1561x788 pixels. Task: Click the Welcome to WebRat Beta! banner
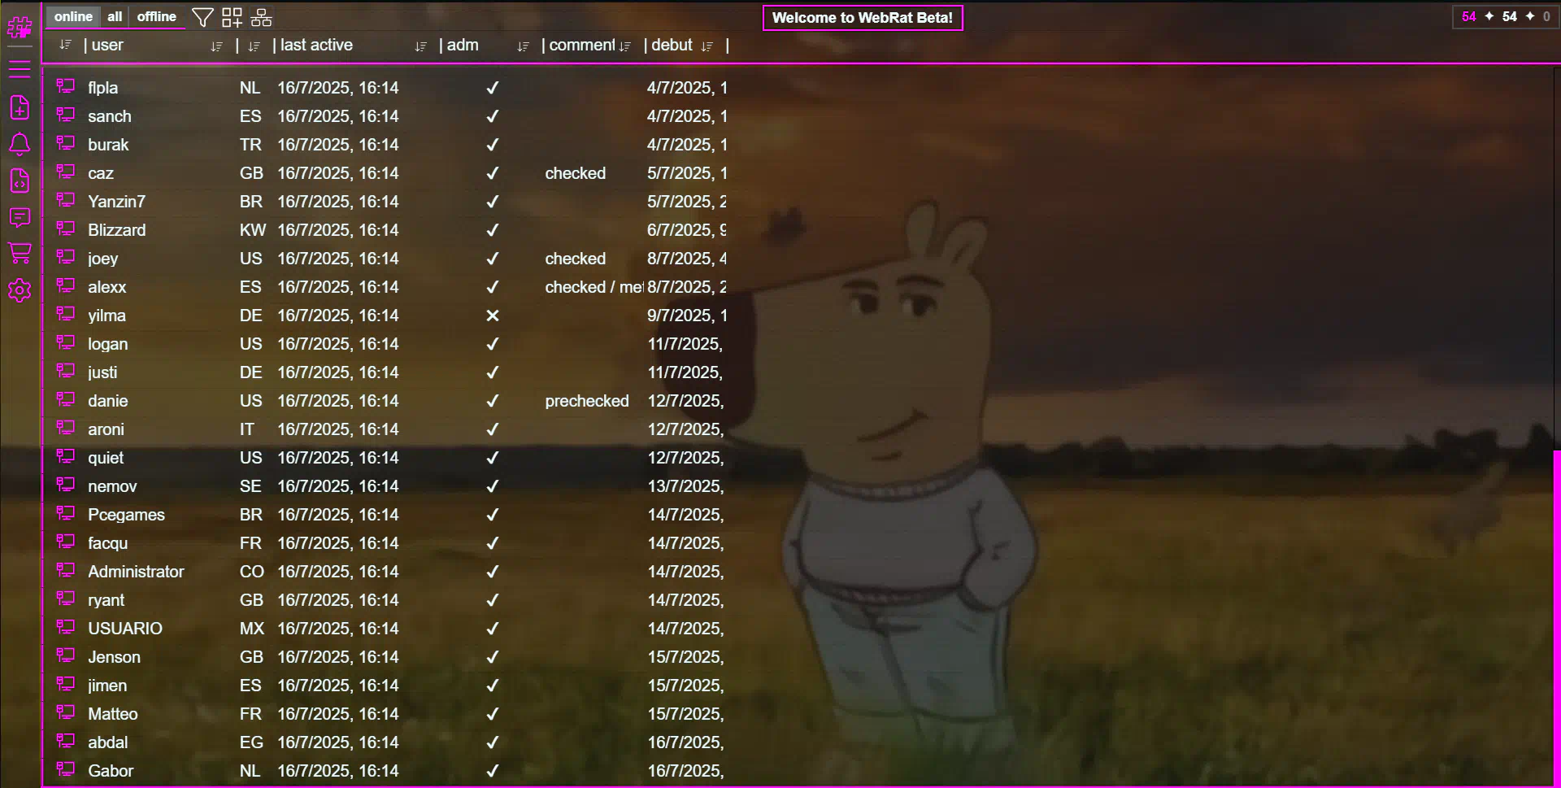click(x=863, y=18)
